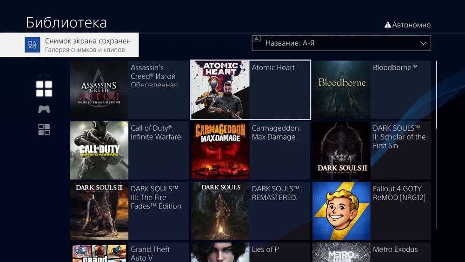The image size is (465, 262).
Task: Open the Applications squares icon in sidebar
Action: point(44,130)
